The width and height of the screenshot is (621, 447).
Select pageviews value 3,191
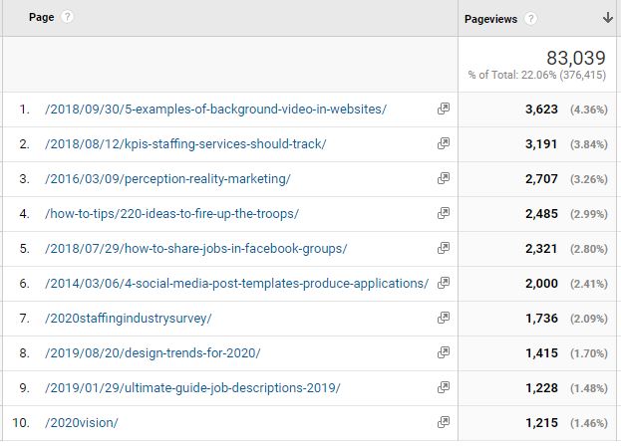(541, 144)
